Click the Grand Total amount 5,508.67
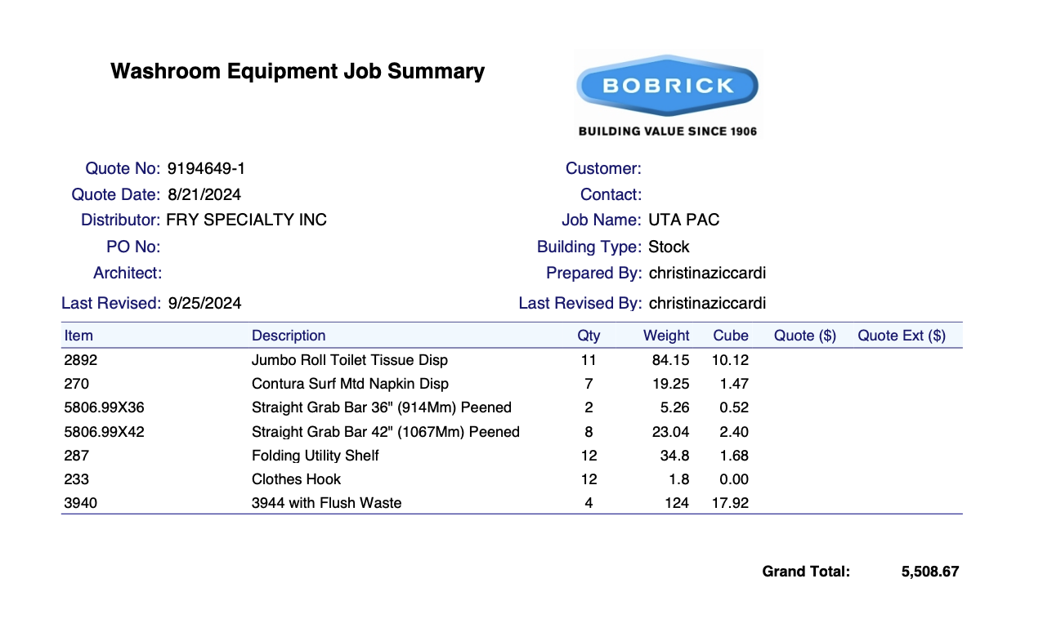The height and width of the screenshot is (632, 1061). click(x=929, y=572)
